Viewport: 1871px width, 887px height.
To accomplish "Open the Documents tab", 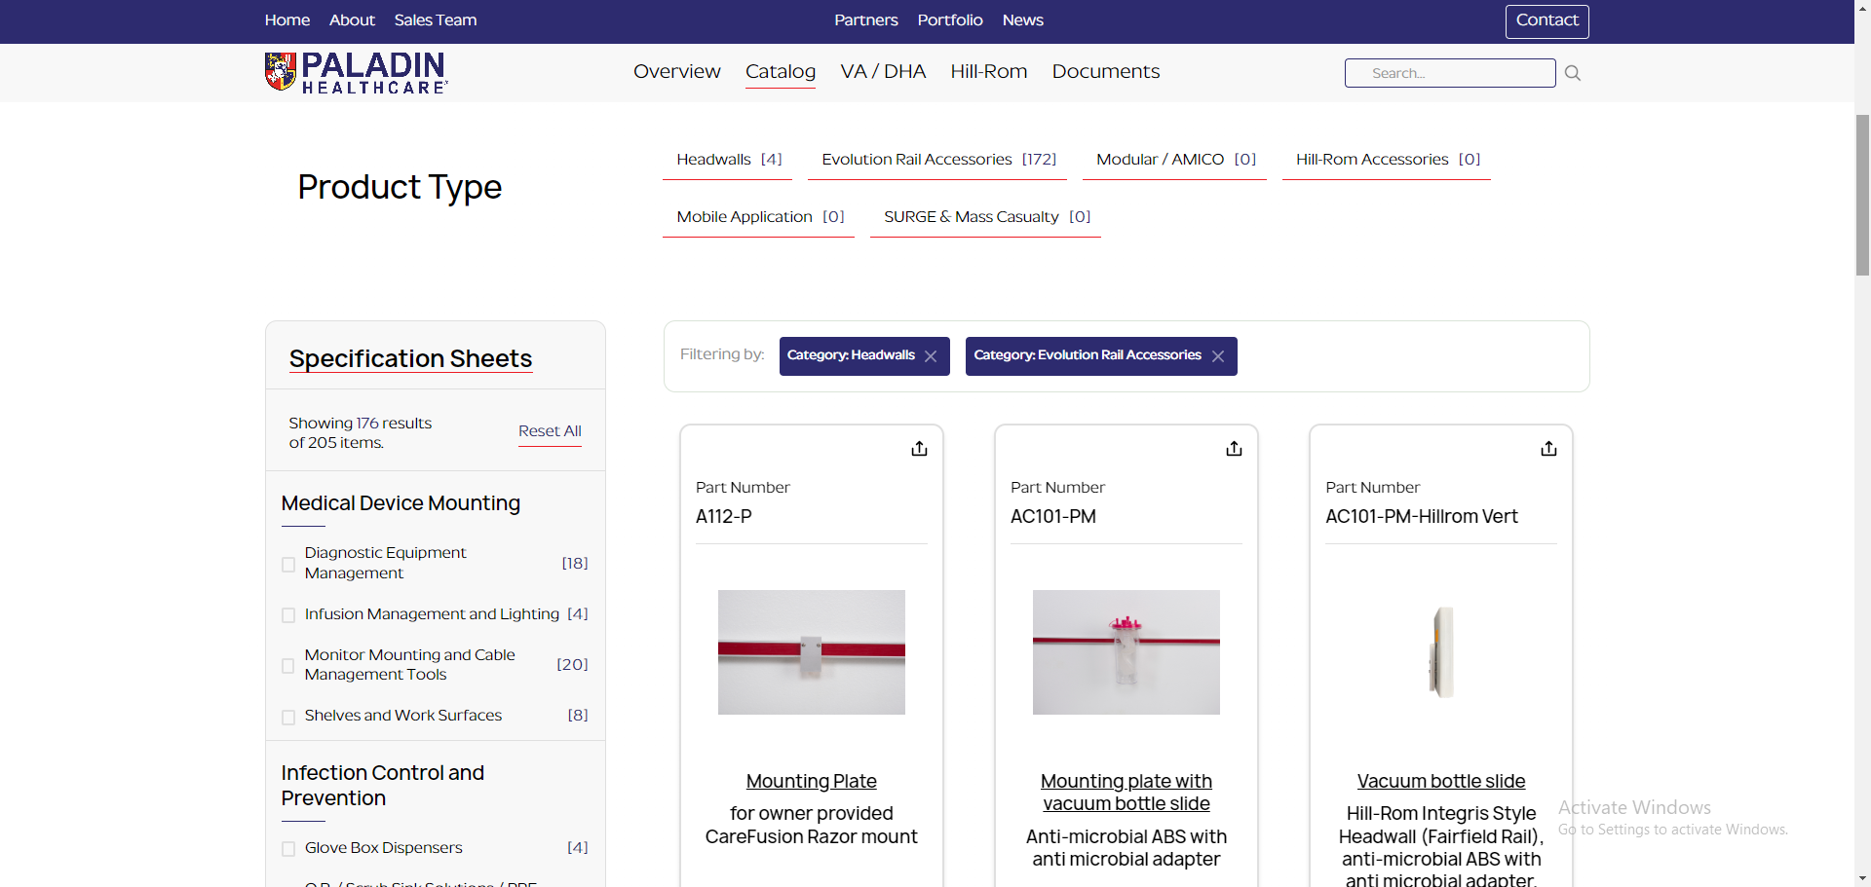I will [x=1106, y=71].
